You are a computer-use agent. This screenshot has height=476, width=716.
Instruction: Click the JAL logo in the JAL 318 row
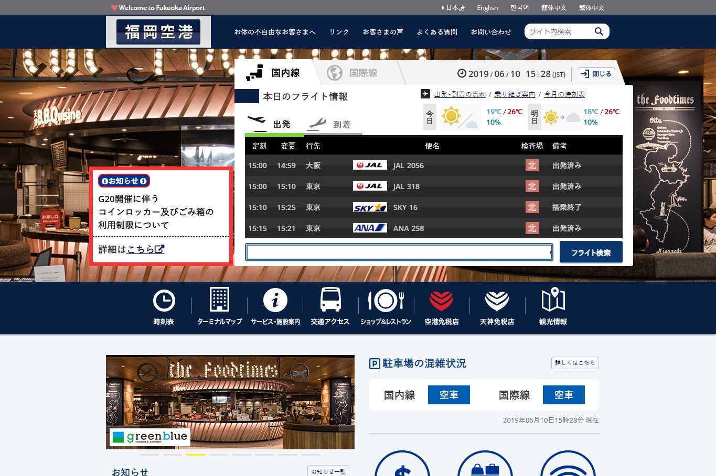pos(370,186)
